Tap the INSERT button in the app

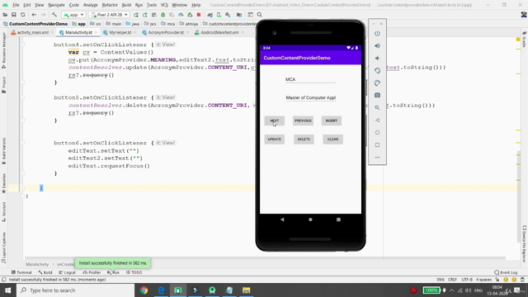(332, 120)
